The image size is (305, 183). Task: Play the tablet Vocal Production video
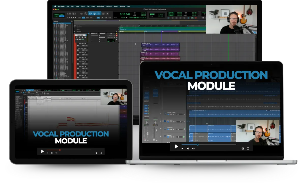(x=42, y=152)
